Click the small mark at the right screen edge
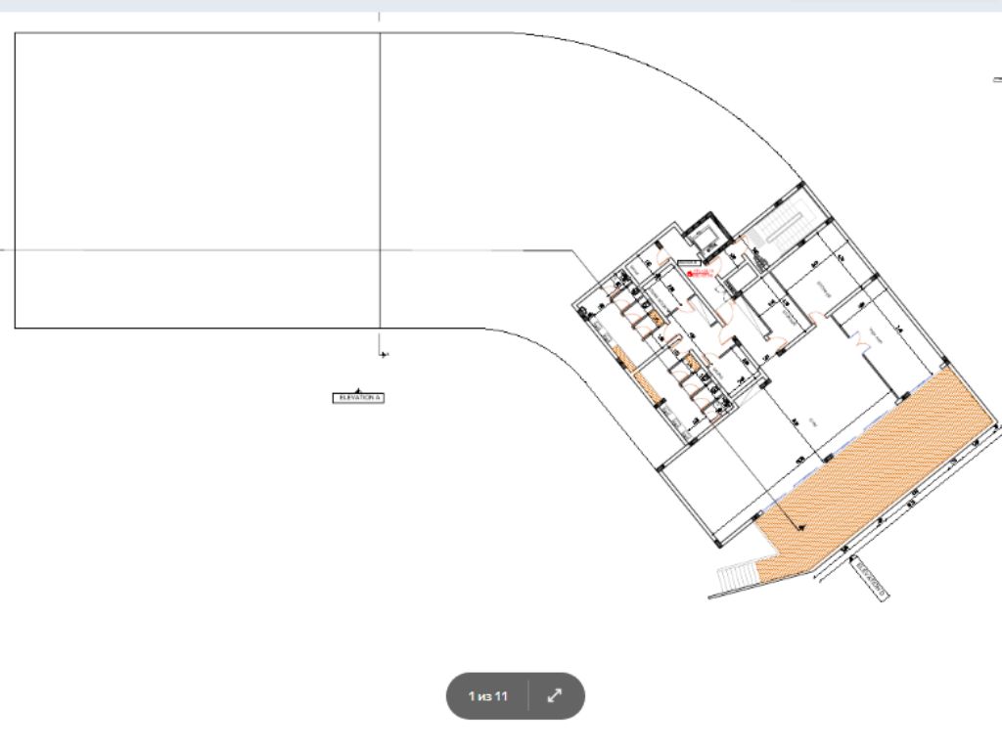This screenshot has width=1002, height=751. [x=997, y=80]
